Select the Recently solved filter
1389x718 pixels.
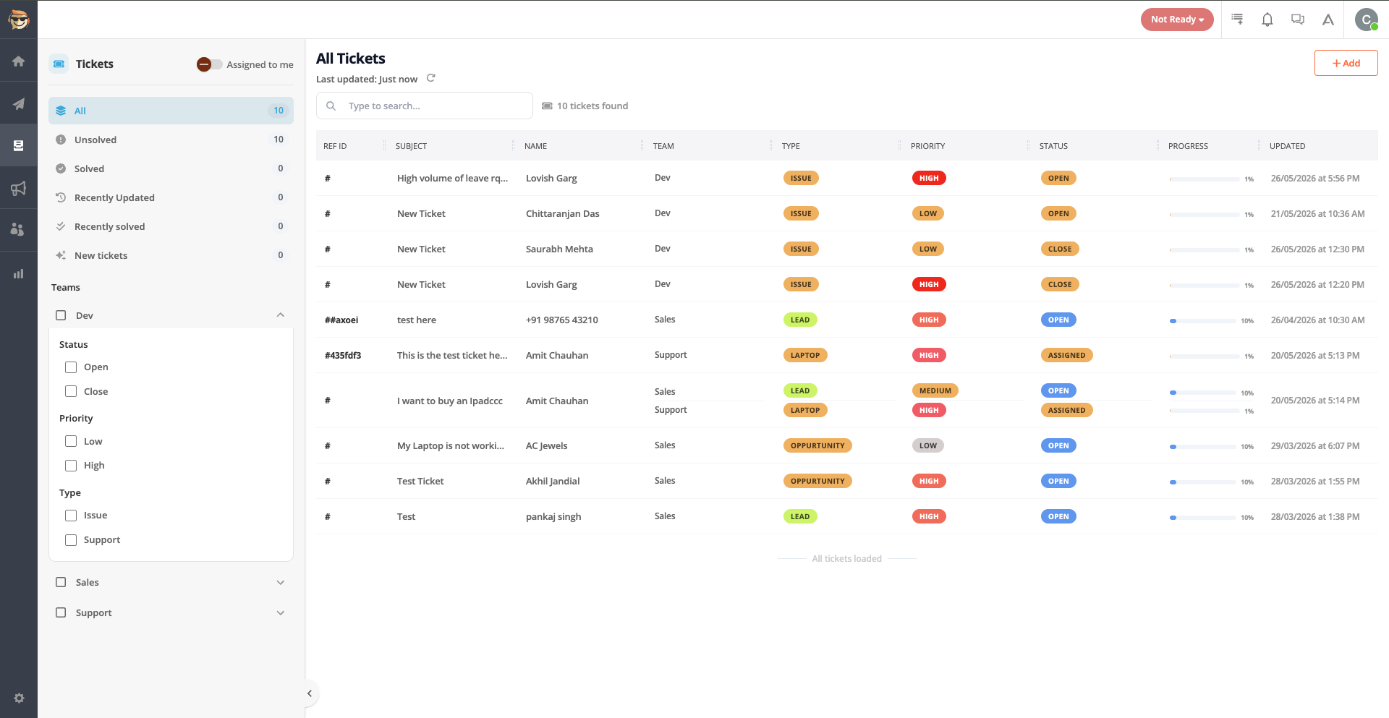coord(171,226)
